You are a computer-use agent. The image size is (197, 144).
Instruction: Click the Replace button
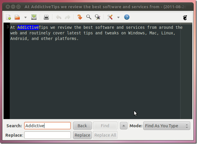[x=82, y=135]
